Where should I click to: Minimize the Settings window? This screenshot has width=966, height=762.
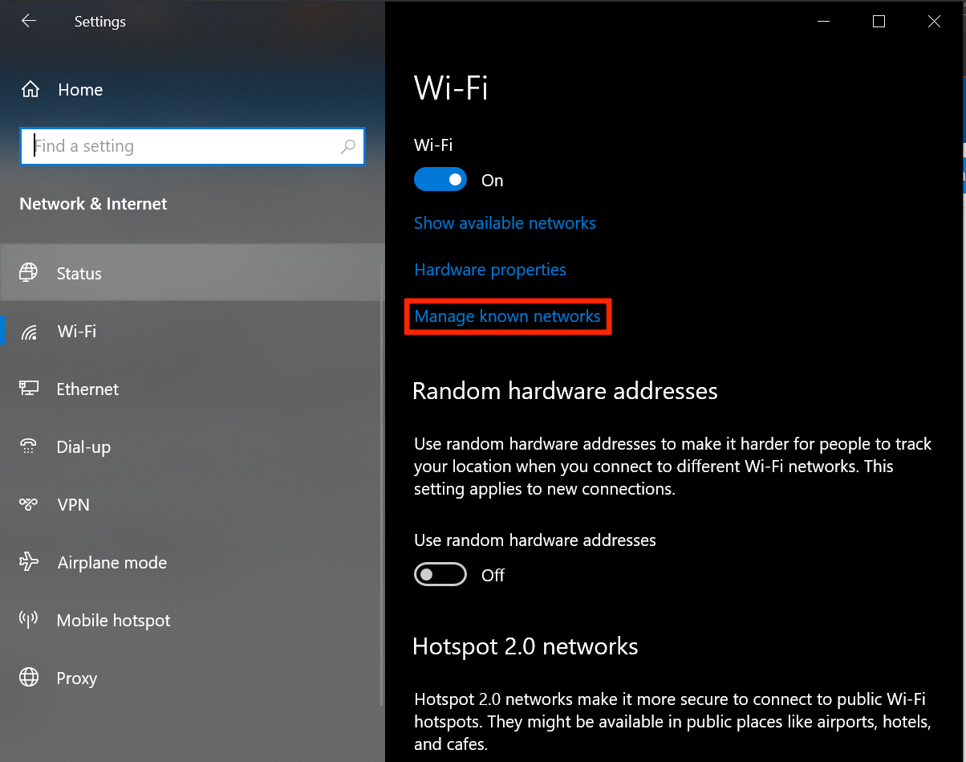824,22
